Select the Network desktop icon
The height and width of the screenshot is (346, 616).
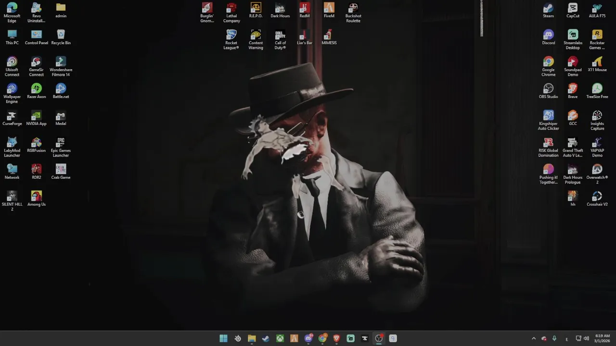(12, 172)
